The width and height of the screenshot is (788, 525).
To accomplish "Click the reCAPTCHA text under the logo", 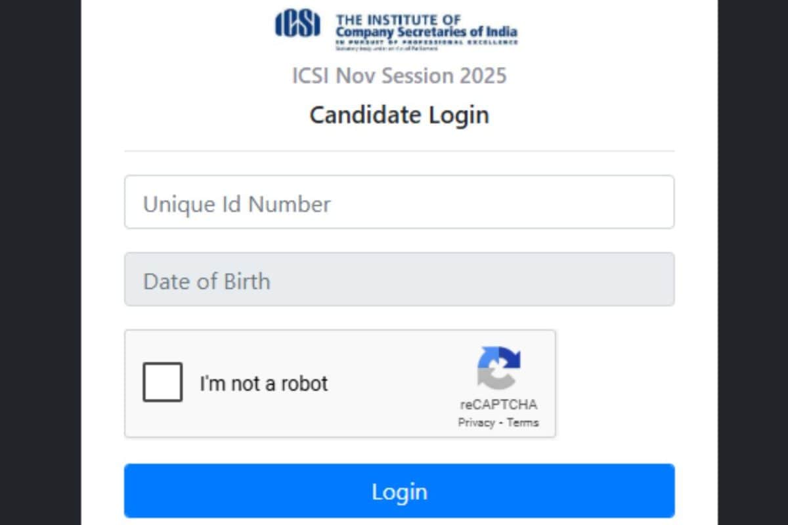I will (498, 405).
